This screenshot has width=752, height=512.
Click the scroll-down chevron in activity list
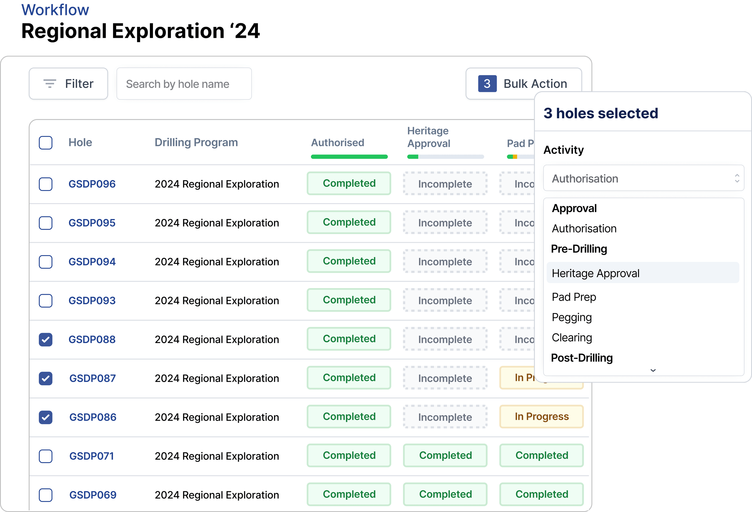point(653,370)
